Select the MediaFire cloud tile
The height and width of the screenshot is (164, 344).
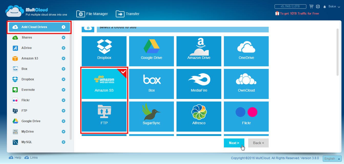tap(199, 84)
